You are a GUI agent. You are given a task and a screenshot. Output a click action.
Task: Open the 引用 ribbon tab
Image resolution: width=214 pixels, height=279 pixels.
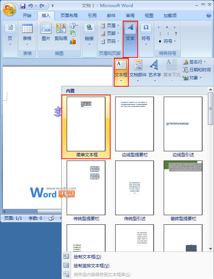(x=92, y=15)
